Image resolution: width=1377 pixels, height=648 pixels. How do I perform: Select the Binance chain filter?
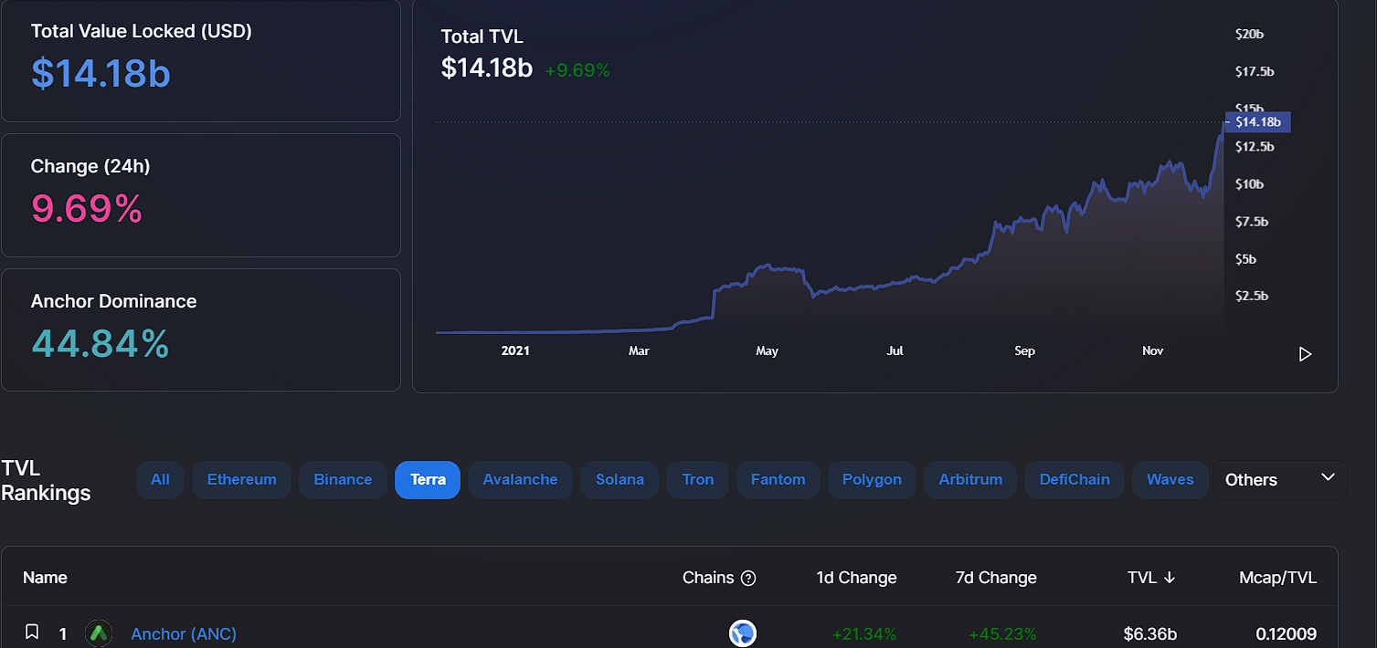pyautogui.click(x=343, y=480)
